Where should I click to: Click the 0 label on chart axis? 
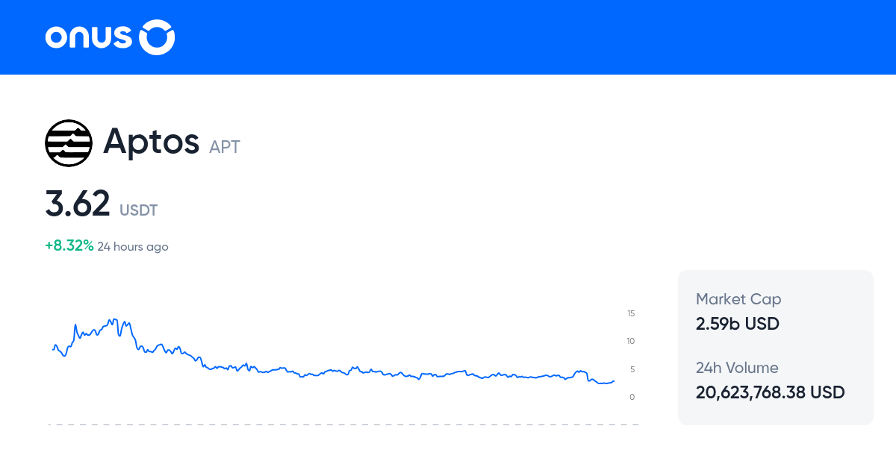[632, 397]
